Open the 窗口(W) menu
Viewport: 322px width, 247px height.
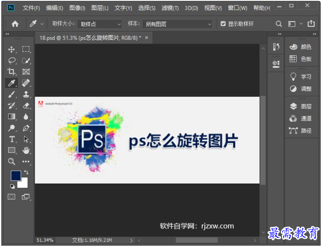[238, 8]
